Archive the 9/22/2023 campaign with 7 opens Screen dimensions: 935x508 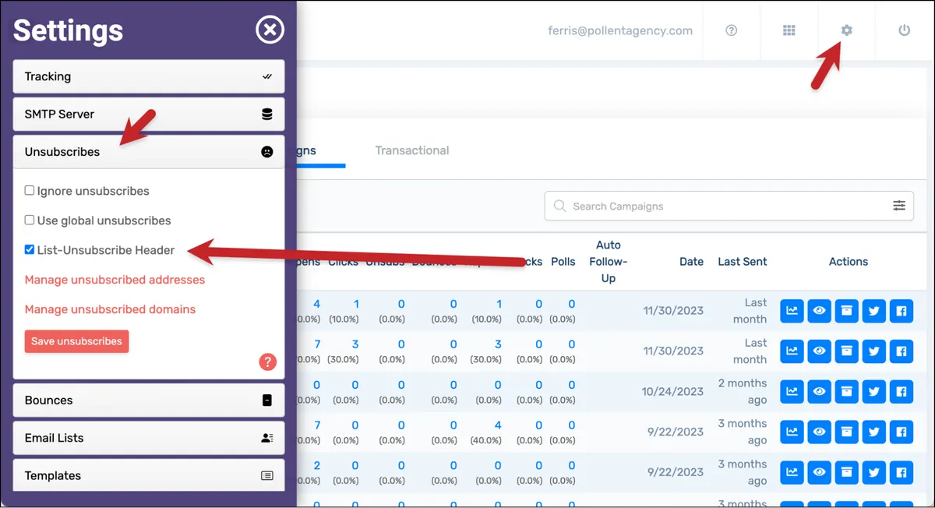[847, 432]
